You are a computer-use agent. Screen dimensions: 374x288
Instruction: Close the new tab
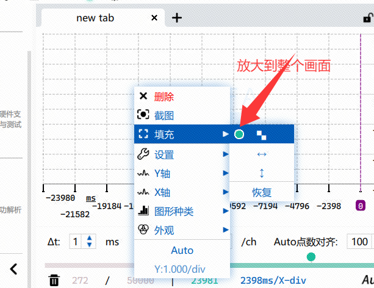[x=154, y=18]
